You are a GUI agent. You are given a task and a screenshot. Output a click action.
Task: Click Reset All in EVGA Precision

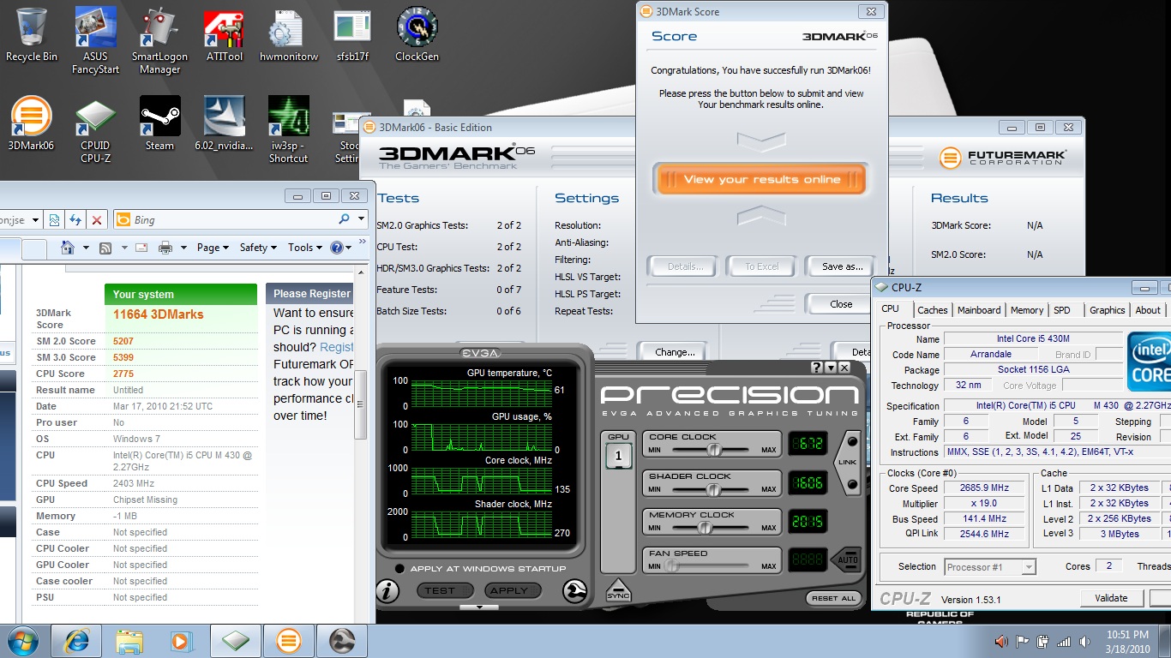click(x=833, y=598)
